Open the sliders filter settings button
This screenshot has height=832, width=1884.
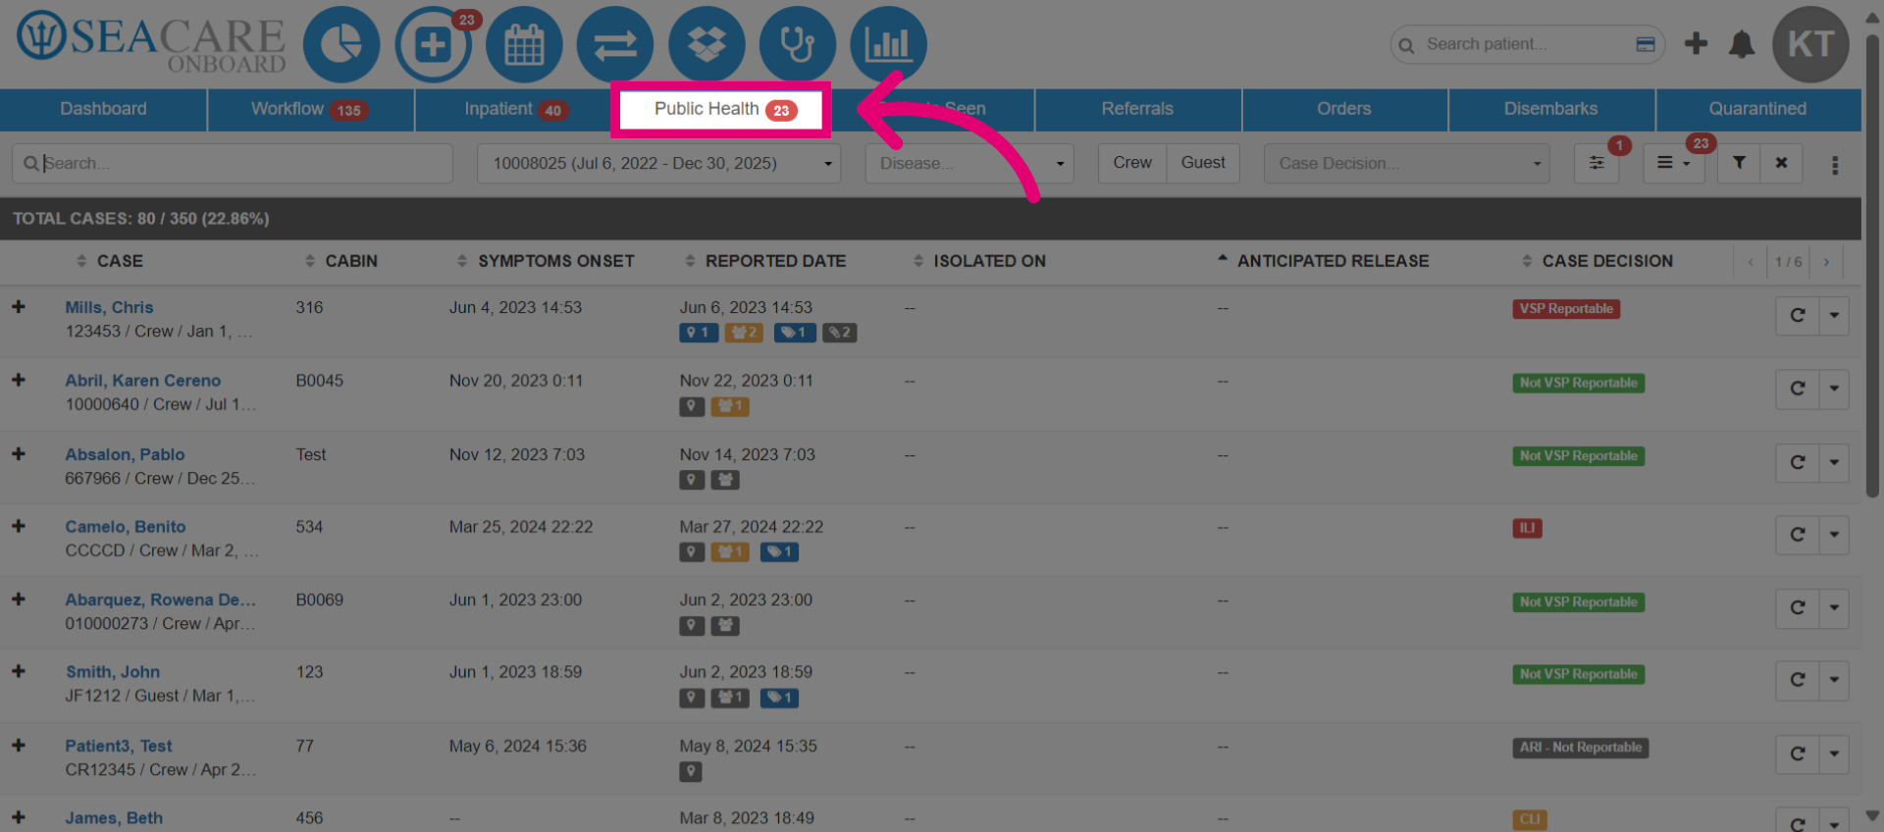[1596, 163]
